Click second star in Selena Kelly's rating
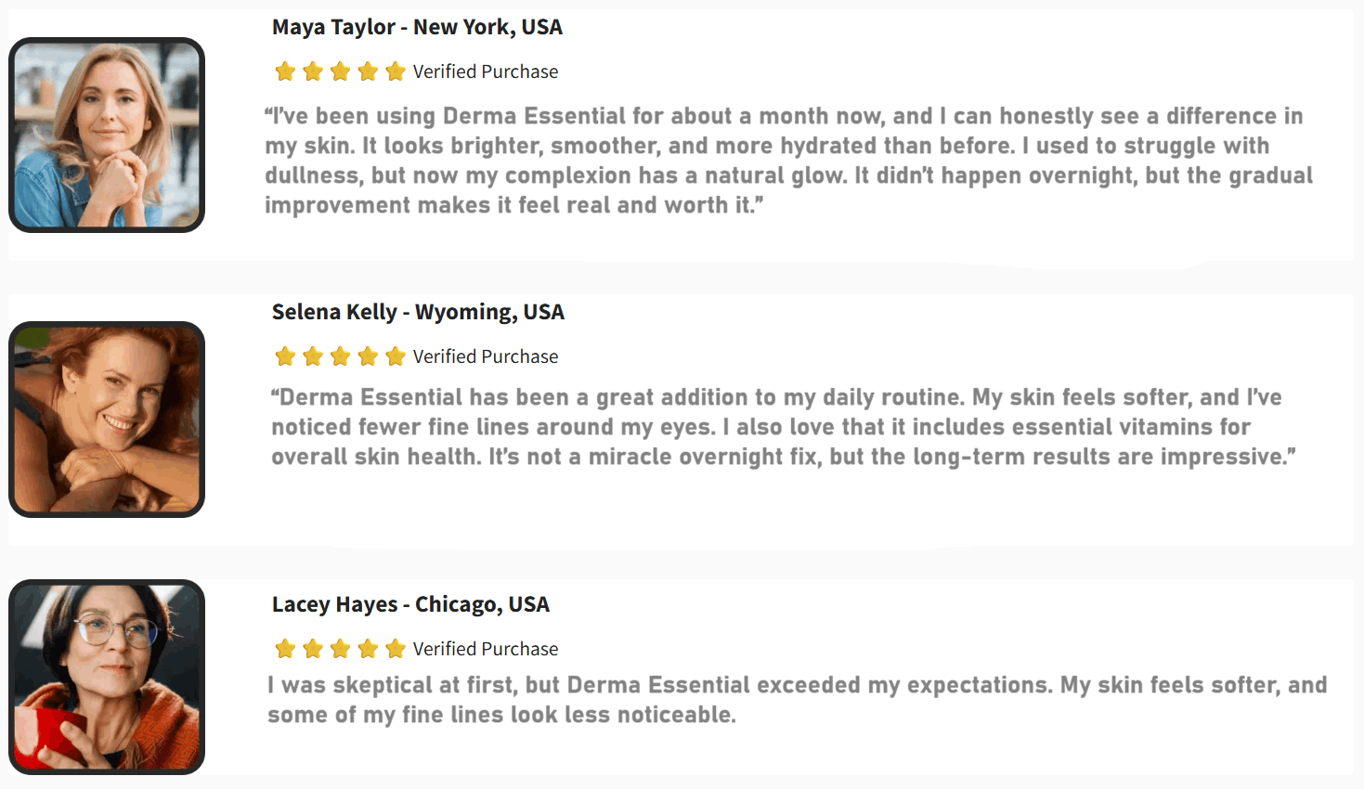Image resolution: width=1364 pixels, height=789 pixels. click(313, 356)
